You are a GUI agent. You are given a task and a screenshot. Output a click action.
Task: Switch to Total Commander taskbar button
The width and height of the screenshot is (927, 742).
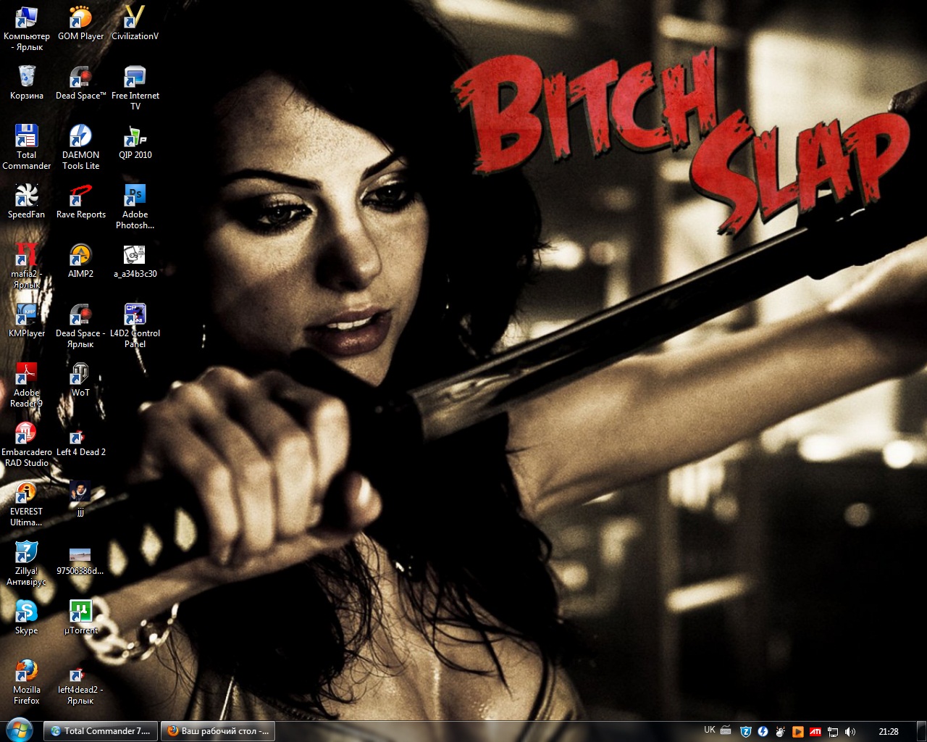click(x=100, y=731)
